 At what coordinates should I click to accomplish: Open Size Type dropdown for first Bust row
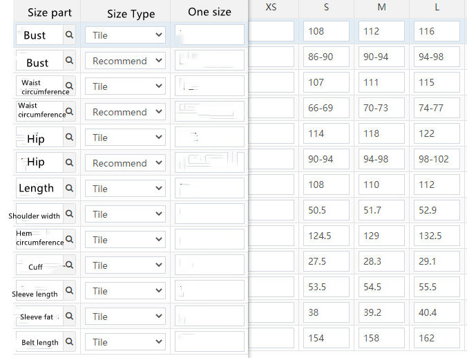125,35
